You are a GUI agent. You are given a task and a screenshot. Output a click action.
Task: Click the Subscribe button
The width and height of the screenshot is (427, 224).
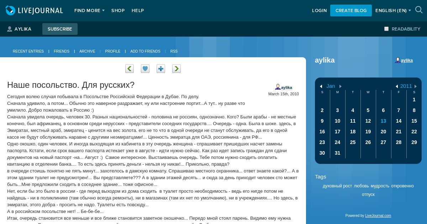pos(60,29)
